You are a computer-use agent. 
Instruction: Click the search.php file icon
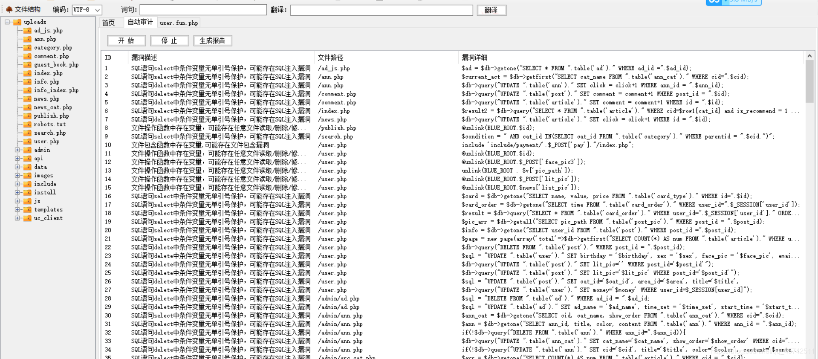27,133
